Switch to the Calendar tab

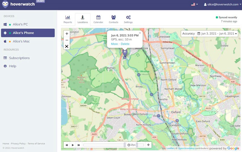click(98, 19)
